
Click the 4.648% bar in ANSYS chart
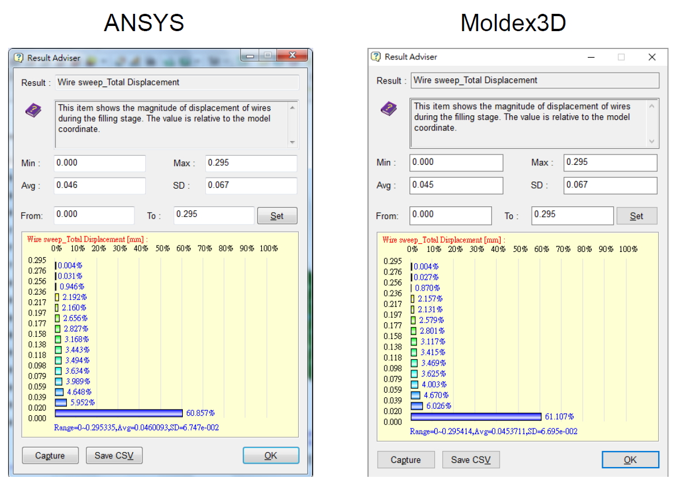pyautogui.click(x=59, y=392)
